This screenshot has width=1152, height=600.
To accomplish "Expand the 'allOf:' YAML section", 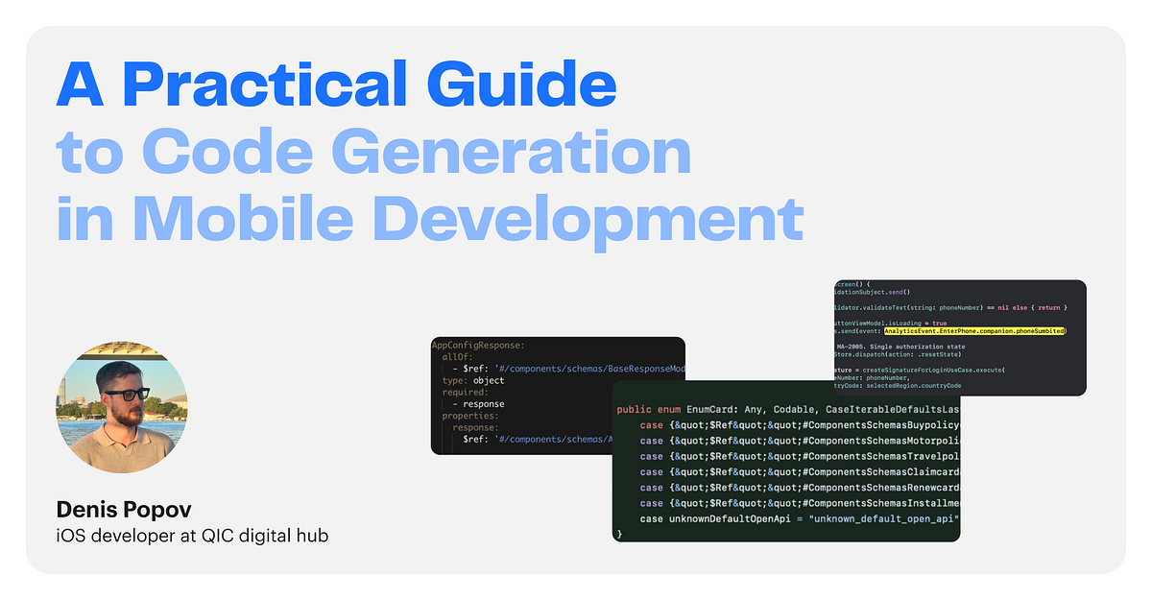I will click(x=457, y=356).
